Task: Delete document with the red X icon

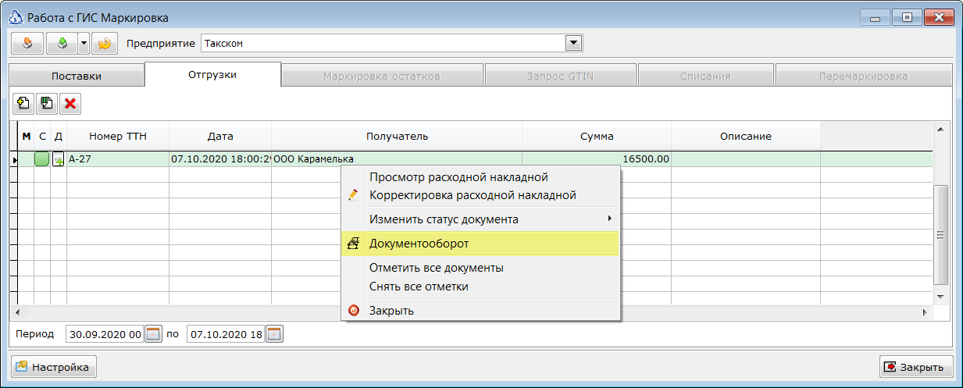Action: click(70, 103)
